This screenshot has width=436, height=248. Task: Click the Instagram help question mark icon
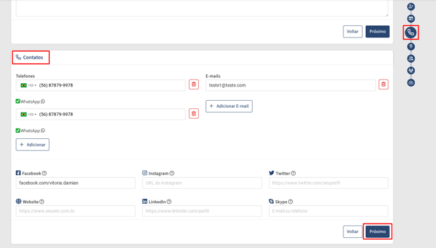(x=172, y=173)
